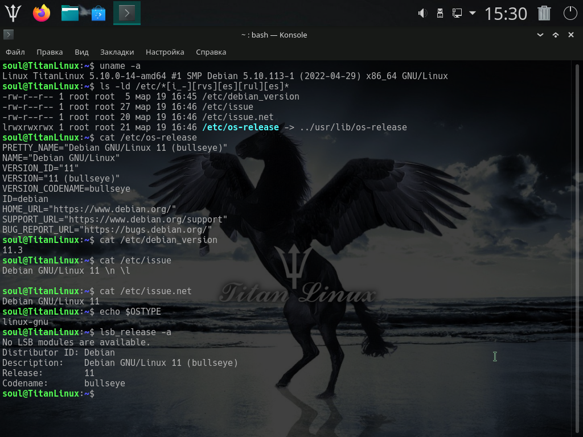Screen dimensions: 583x437
Task: Open the power and logout menu
Action: point(570,14)
